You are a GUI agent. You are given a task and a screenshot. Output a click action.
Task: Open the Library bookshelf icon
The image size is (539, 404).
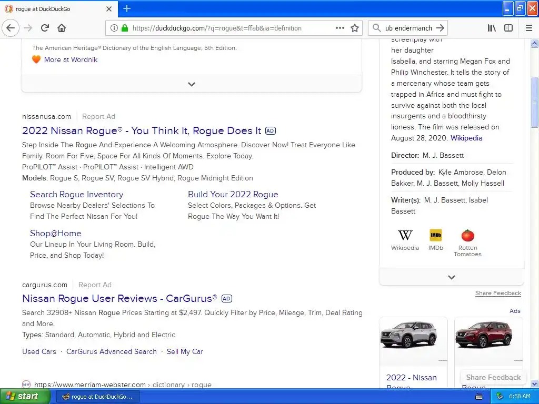coord(492,28)
